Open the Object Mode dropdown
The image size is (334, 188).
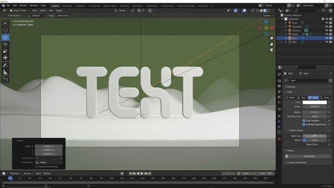tap(19, 10)
